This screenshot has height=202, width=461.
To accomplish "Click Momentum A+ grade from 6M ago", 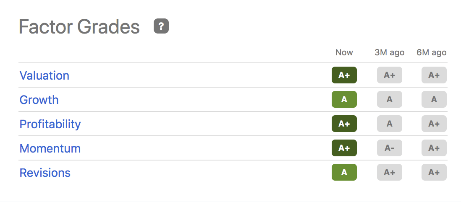I will click(x=434, y=148).
